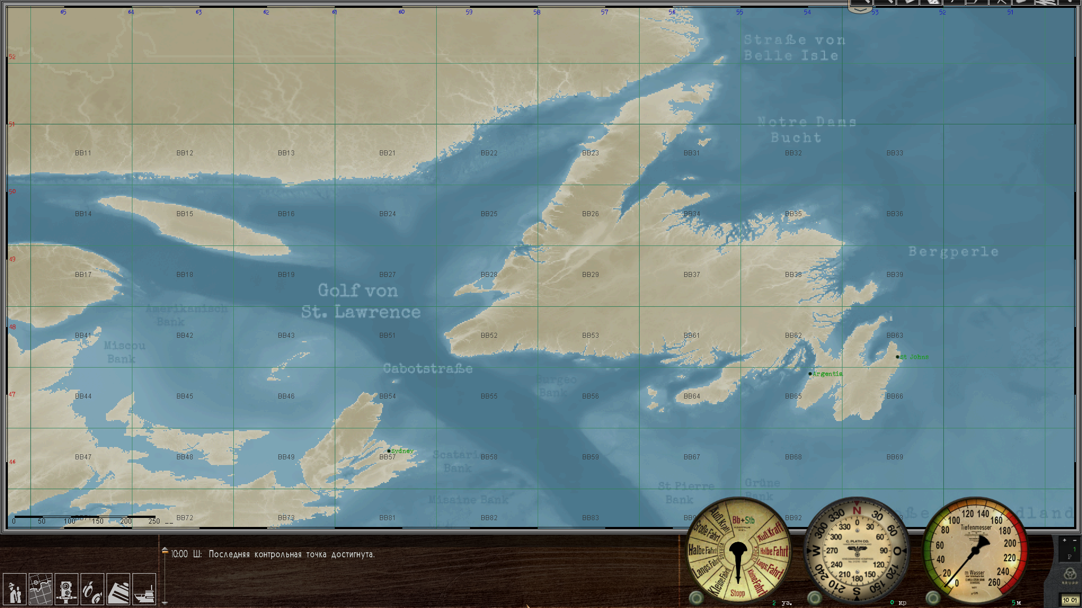The width and height of the screenshot is (1082, 608).
Task: Click plus time compression button
Action: (1065, 540)
